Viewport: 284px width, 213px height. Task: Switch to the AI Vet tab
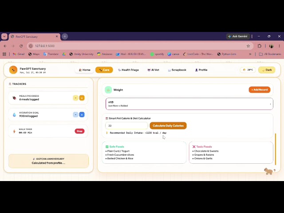point(153,70)
